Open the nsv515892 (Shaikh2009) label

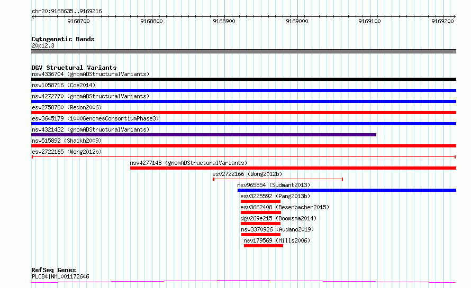[67, 141]
